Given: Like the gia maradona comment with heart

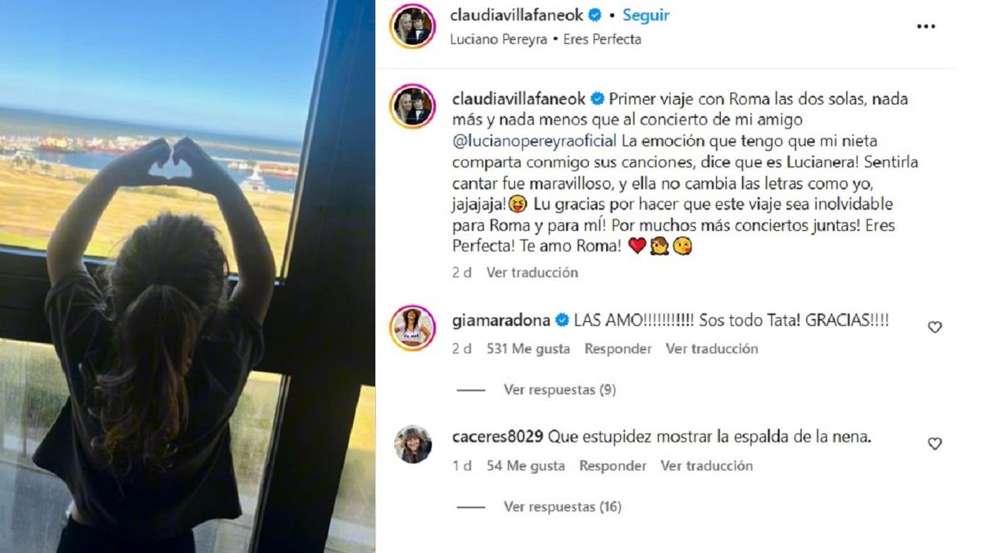Looking at the screenshot, I should point(935,327).
